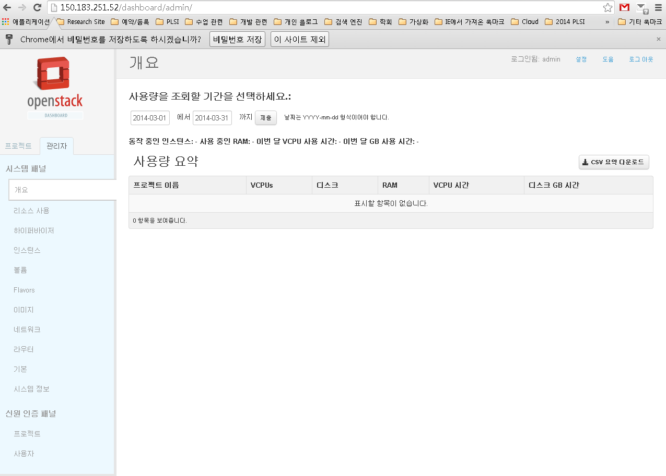This screenshot has height=476, width=666.
Task: Click the start date field 2014-03-01
Action: [x=150, y=118]
